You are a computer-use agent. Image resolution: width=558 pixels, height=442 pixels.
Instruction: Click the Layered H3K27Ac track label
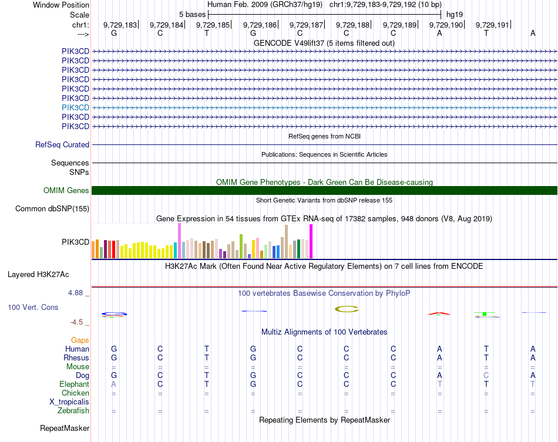pos(38,275)
